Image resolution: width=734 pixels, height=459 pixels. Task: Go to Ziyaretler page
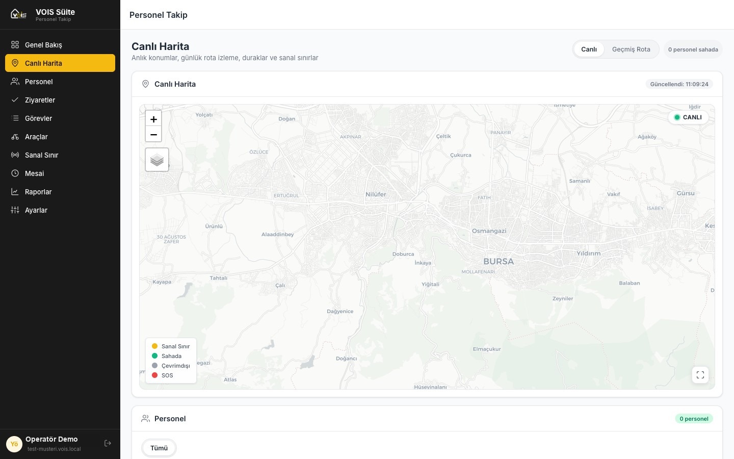pyautogui.click(x=60, y=100)
